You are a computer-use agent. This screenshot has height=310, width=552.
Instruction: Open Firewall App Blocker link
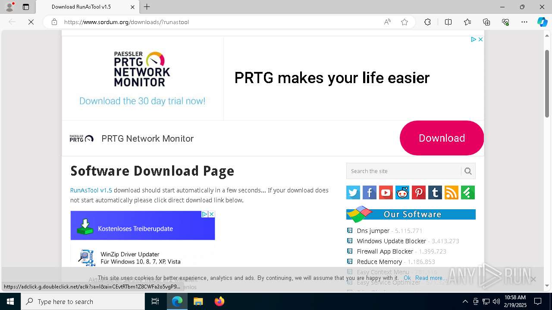(x=385, y=251)
